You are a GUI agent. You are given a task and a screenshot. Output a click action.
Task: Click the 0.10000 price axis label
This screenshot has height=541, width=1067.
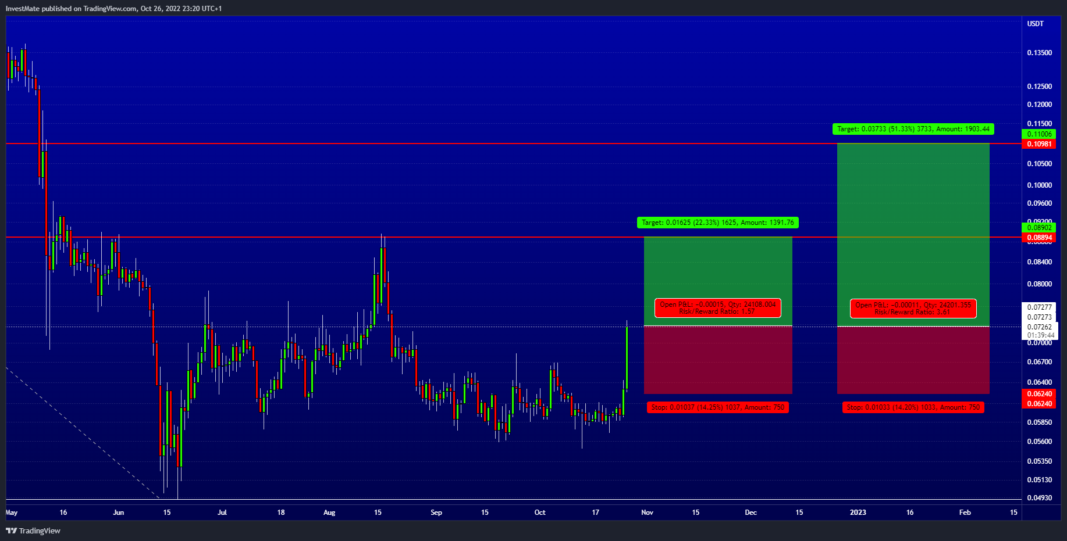point(1039,185)
